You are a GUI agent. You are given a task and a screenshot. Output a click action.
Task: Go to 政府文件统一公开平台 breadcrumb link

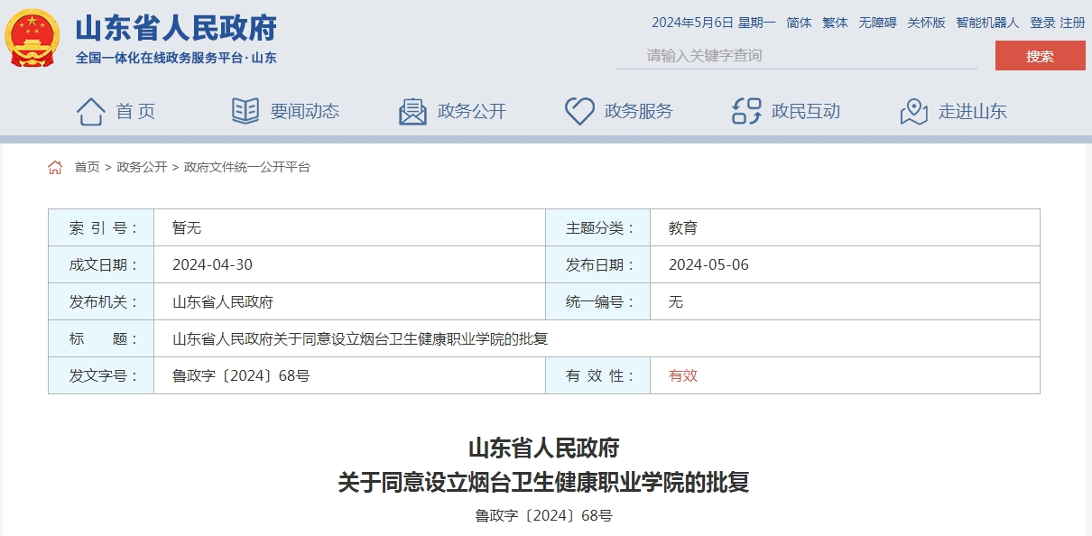click(246, 167)
